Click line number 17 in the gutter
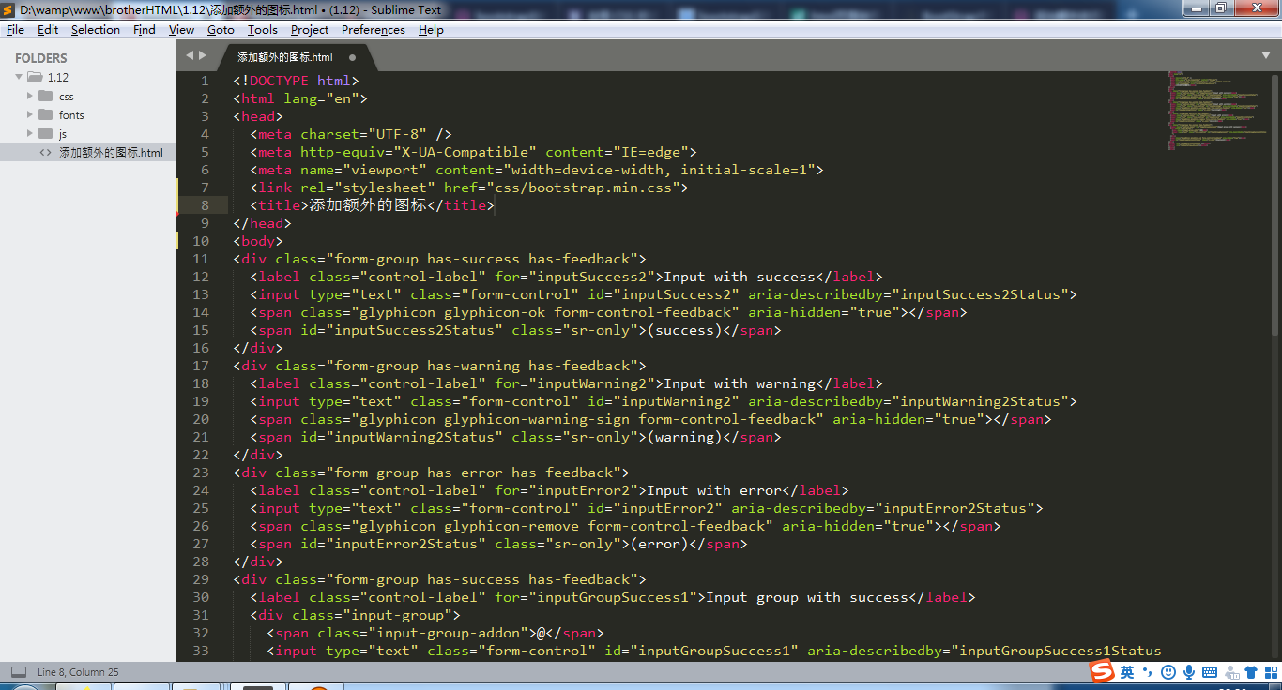The width and height of the screenshot is (1282, 690). tap(201, 366)
